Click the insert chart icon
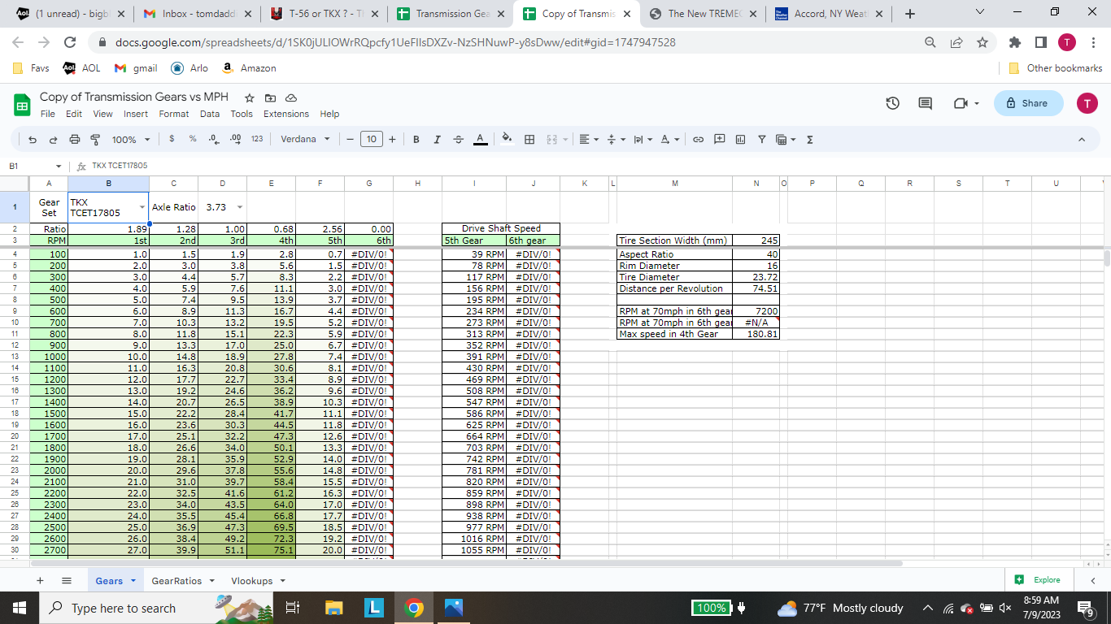 coord(740,139)
